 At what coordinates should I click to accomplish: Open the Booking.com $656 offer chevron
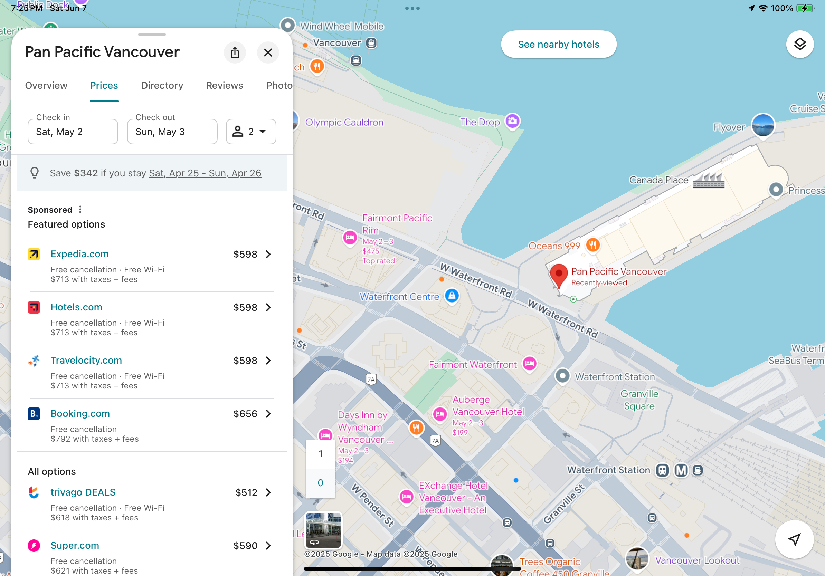(268, 414)
